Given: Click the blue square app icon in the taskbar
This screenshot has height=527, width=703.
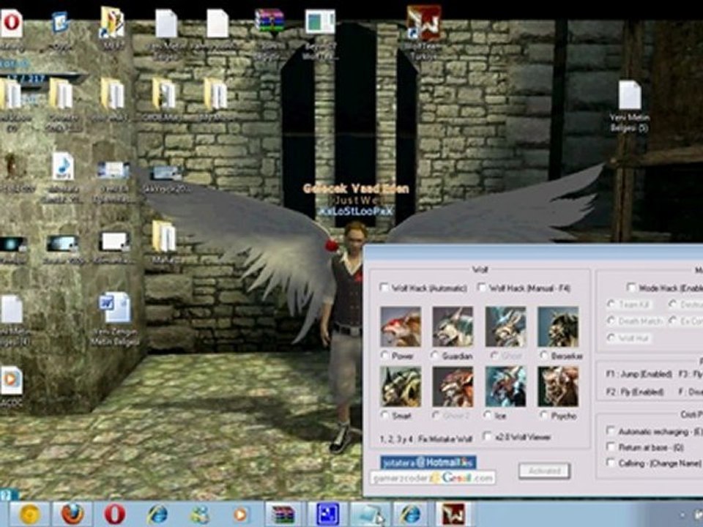Looking at the screenshot, I should click(x=328, y=515).
